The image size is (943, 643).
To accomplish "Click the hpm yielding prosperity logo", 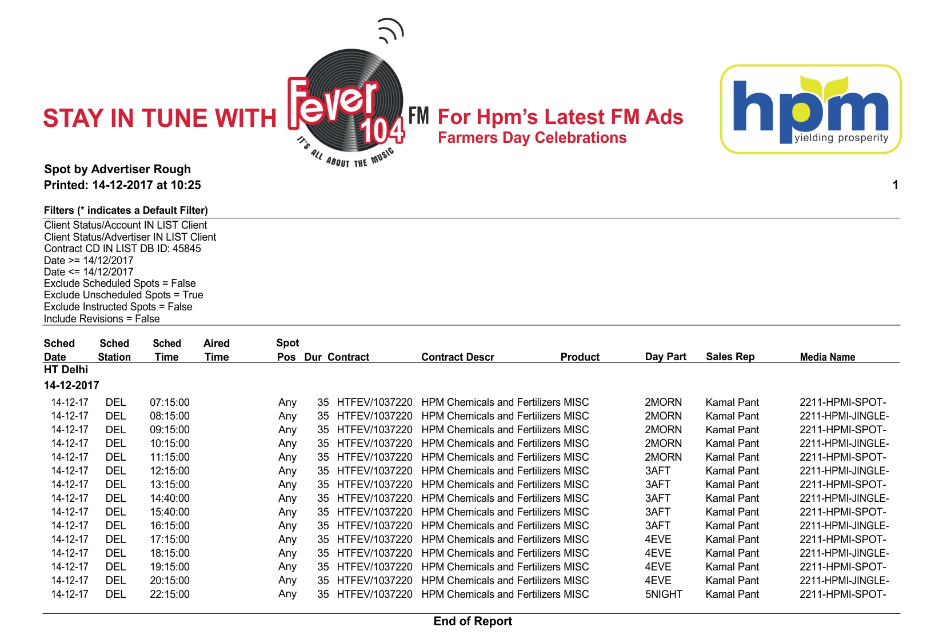I will 810,109.
